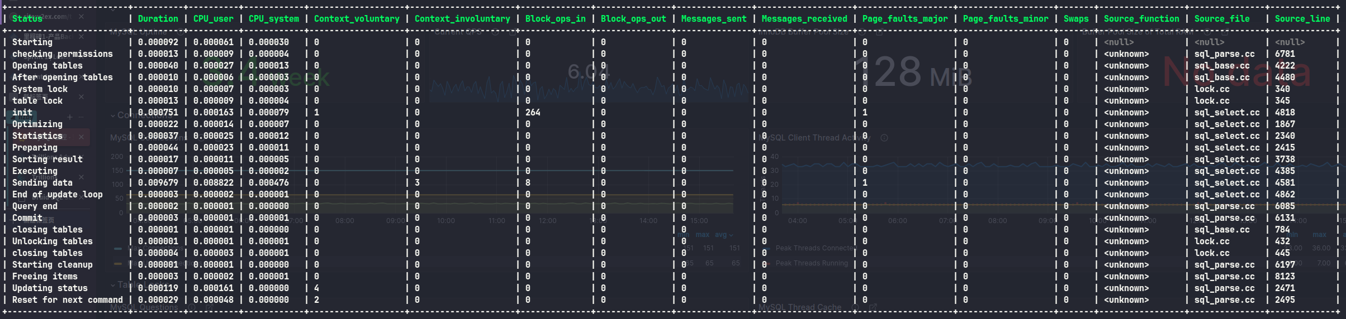Screen dimensions: 1346x319
Task: Click the Block_ops_in value 264
Action: [533, 112]
